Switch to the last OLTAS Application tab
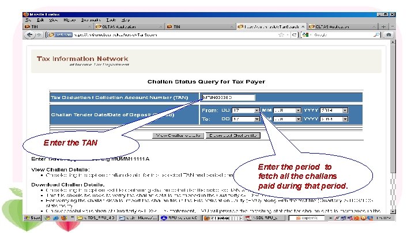This screenshot has width=415, height=233. [x=342, y=26]
